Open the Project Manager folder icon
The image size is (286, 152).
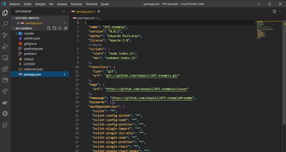(5, 80)
